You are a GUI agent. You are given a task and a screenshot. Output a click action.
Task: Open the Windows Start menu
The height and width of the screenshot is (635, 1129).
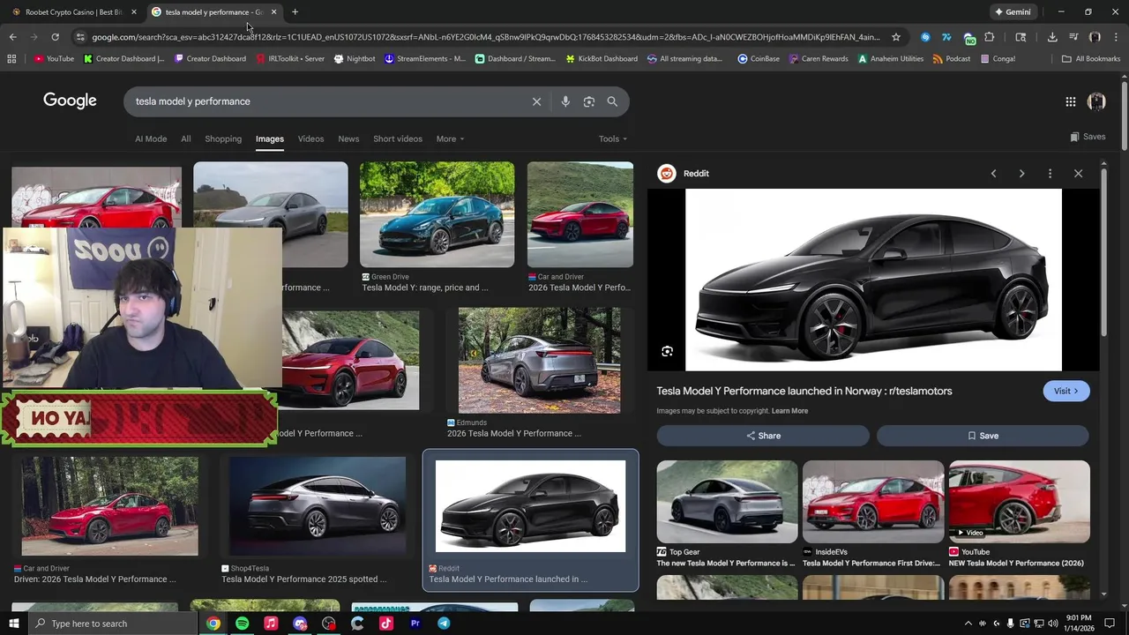pyautogui.click(x=13, y=624)
